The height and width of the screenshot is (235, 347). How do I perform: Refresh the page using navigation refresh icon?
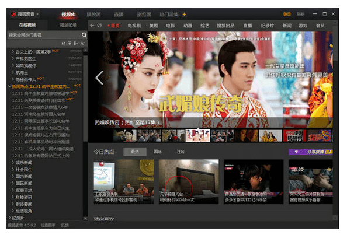(99, 26)
